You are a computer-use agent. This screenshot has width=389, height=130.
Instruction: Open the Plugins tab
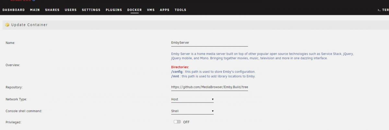pyautogui.click(x=114, y=10)
